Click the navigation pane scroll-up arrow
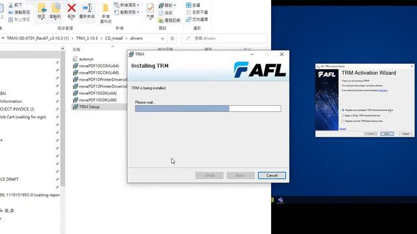This screenshot has width=417, height=234. tap(63, 49)
